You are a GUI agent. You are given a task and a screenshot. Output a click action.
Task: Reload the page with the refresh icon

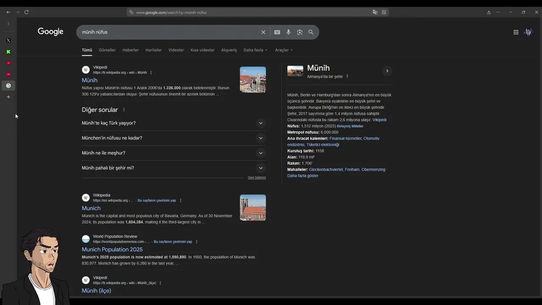tap(26, 12)
